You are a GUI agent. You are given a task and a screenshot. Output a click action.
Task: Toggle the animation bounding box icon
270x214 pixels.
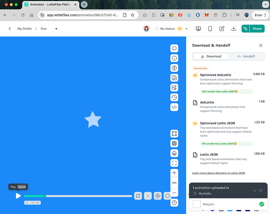(174, 134)
